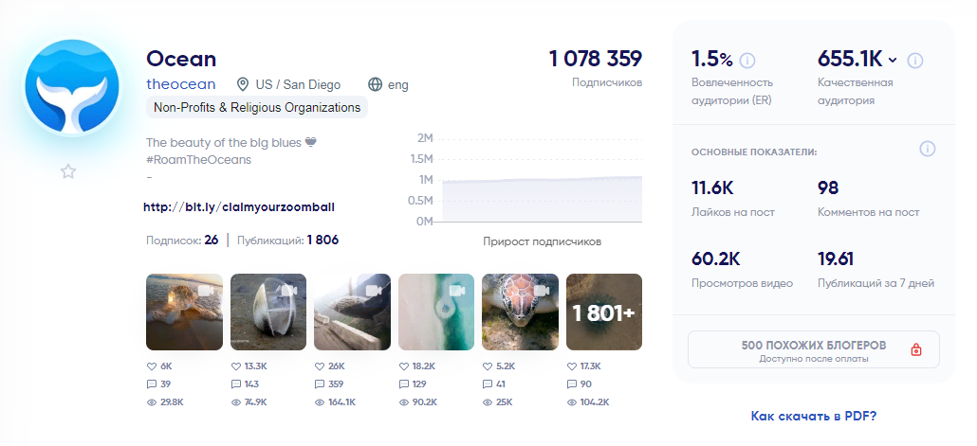Screen dimensions: 977x446
Task: Open the sea turtle on beach video thumbnail
Action: tap(184, 312)
